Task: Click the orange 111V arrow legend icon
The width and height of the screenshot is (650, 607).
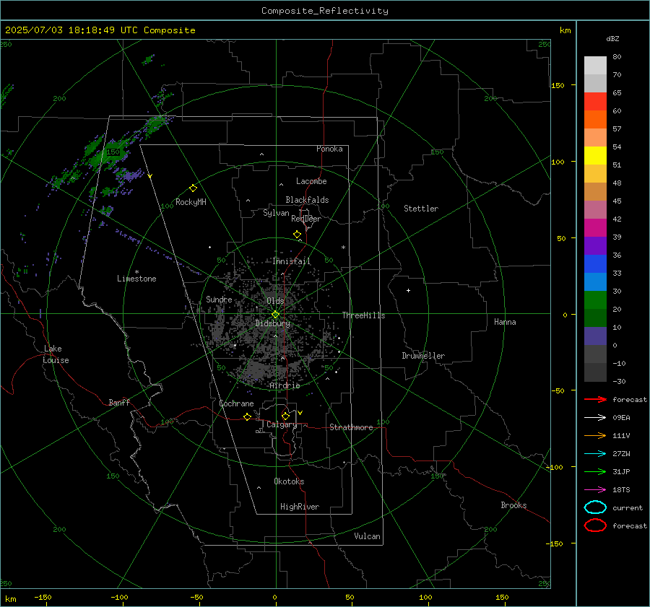Action: tap(595, 435)
